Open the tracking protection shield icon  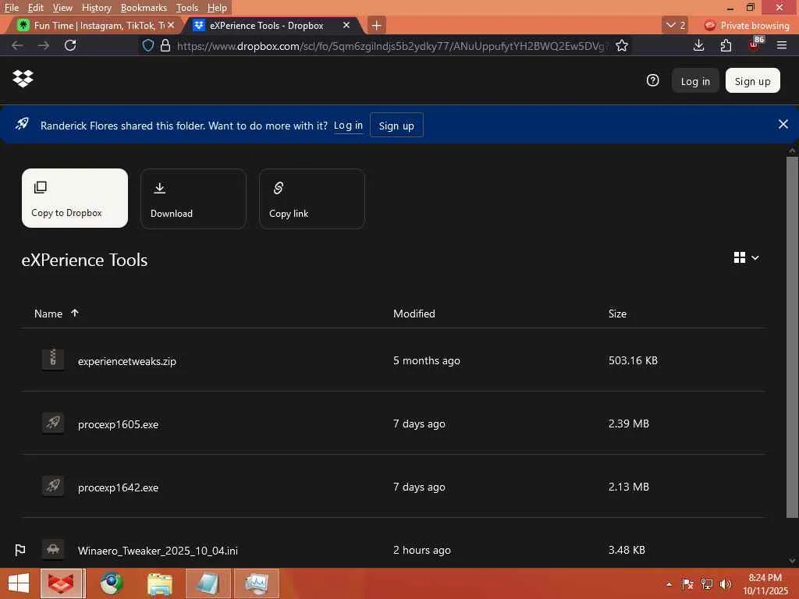[x=147, y=45]
